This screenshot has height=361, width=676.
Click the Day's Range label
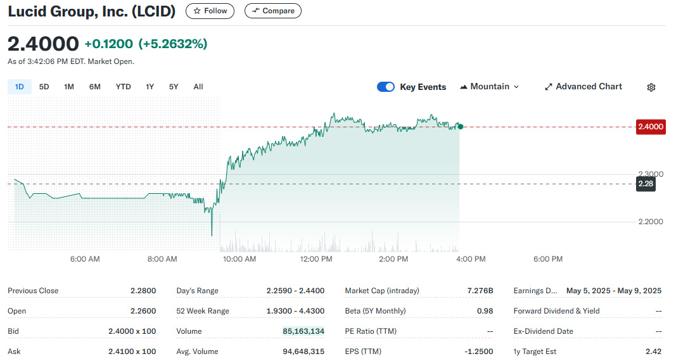tap(197, 291)
